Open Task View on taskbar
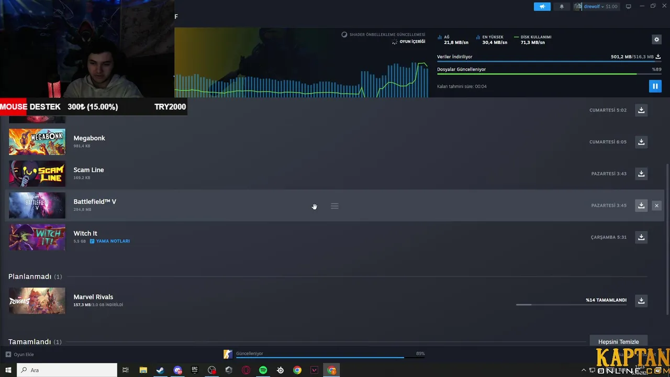 [x=126, y=370]
